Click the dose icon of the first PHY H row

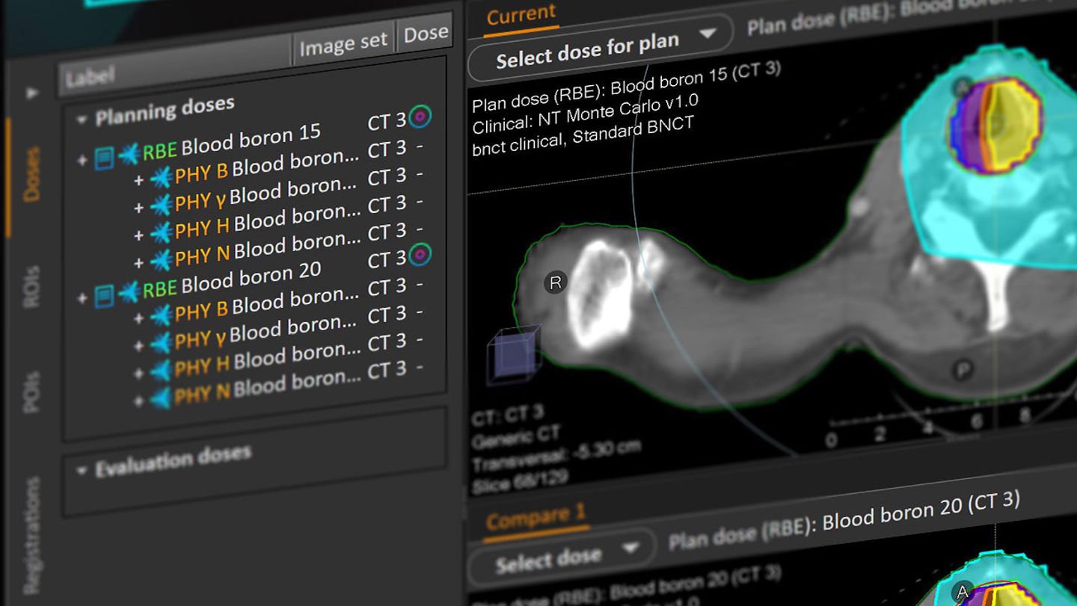[161, 232]
